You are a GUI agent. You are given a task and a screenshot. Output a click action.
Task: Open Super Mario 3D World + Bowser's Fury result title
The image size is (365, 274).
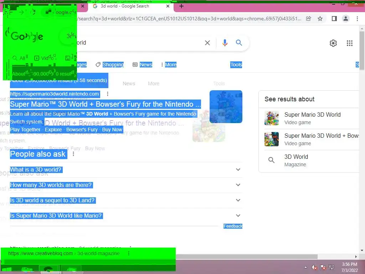(x=106, y=105)
